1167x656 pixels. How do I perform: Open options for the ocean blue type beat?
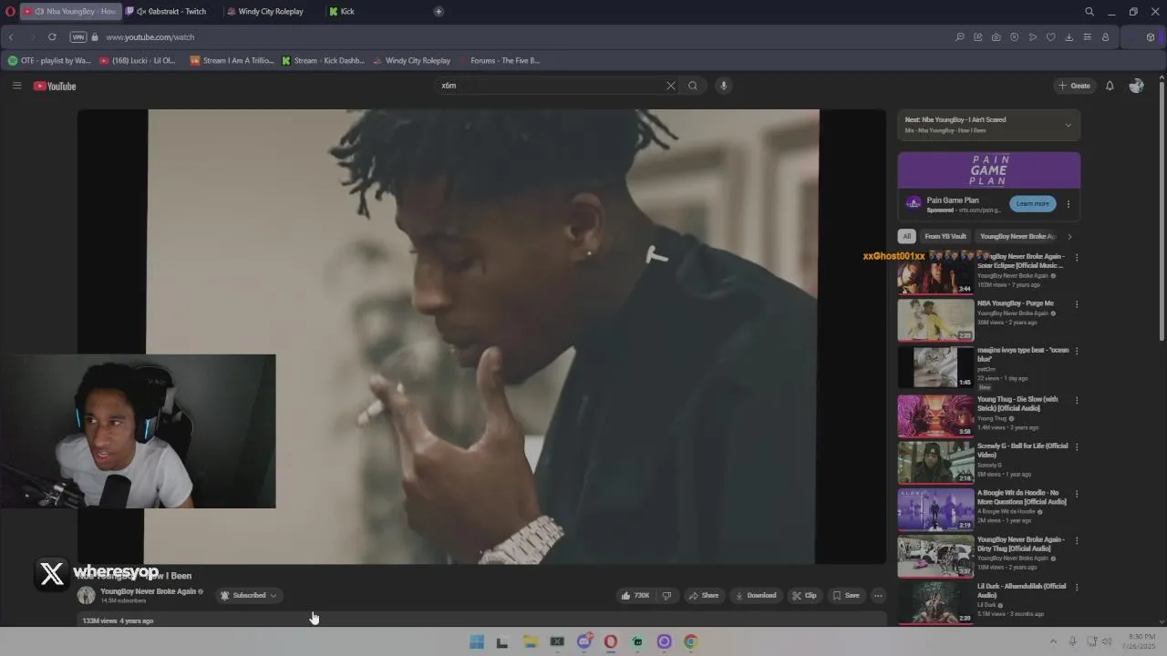1077,351
